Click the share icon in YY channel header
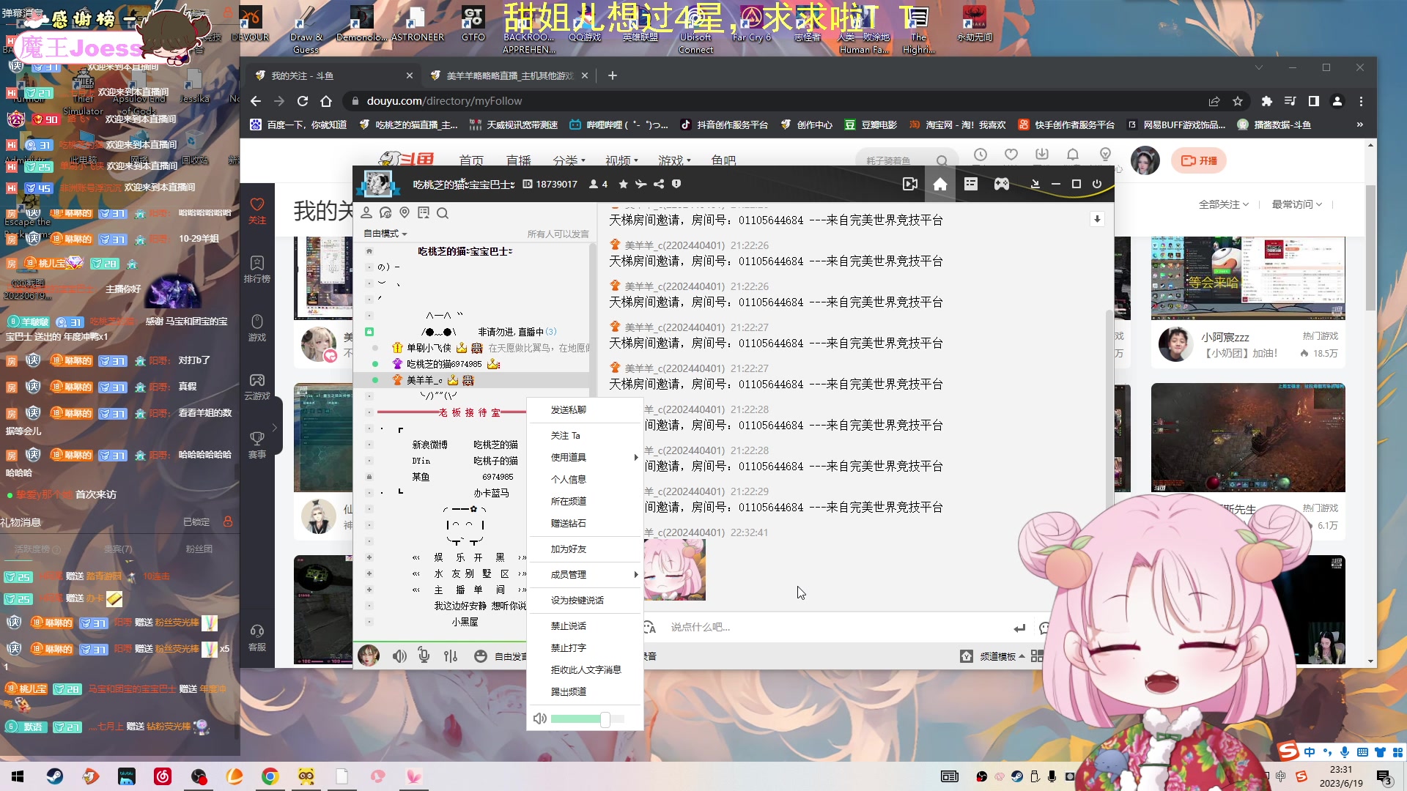The height and width of the screenshot is (791, 1407). click(x=659, y=185)
